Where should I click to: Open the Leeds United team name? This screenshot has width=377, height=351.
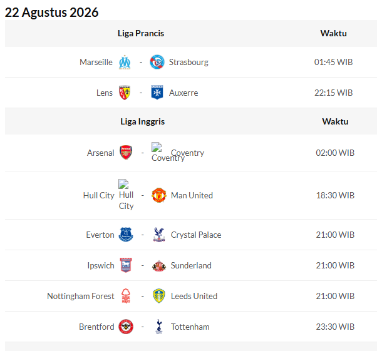click(x=194, y=296)
